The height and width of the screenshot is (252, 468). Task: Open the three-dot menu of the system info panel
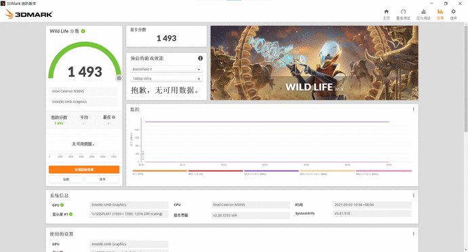pyautogui.click(x=413, y=196)
